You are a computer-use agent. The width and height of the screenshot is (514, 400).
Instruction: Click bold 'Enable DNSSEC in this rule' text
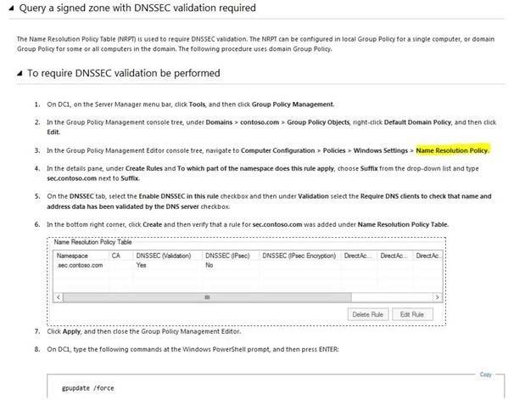pyautogui.click(x=179, y=196)
